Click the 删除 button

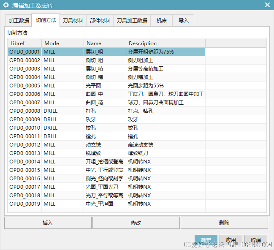pos(224,223)
